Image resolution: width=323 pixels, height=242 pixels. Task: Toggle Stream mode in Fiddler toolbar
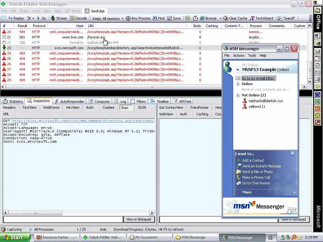coord(59,18)
